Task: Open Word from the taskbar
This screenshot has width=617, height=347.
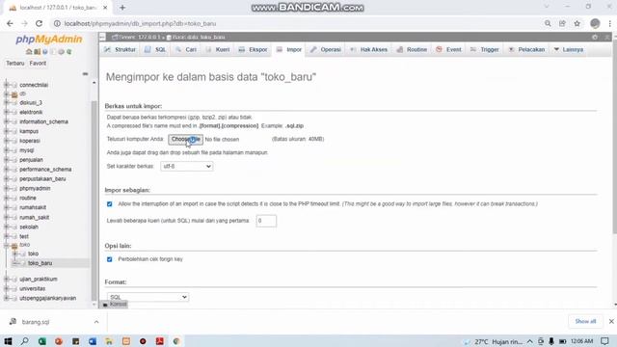Action: [93, 341]
